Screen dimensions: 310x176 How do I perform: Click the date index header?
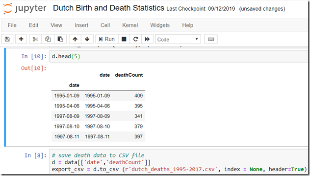(x=74, y=85)
